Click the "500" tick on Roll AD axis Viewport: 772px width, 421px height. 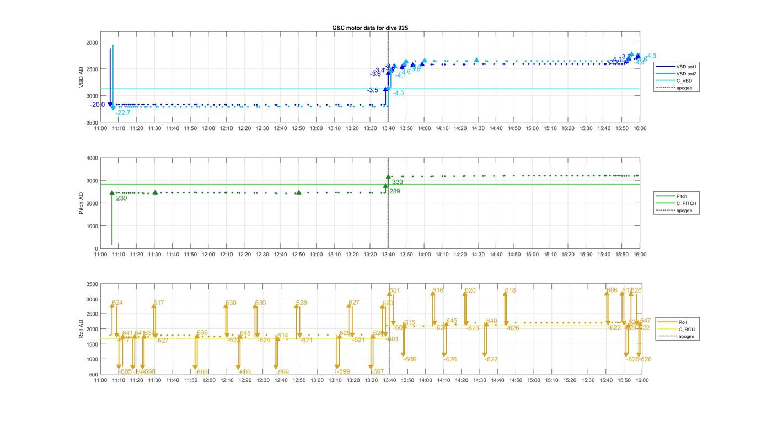tap(93, 374)
